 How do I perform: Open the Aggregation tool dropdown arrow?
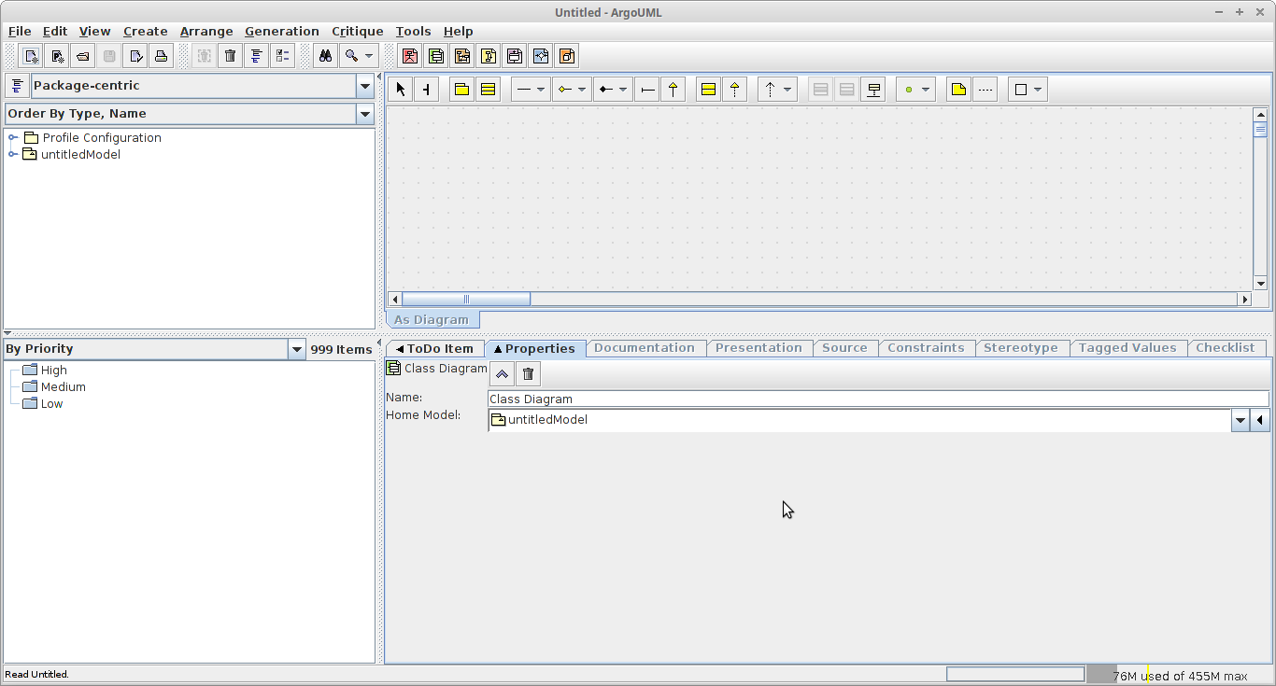point(582,90)
